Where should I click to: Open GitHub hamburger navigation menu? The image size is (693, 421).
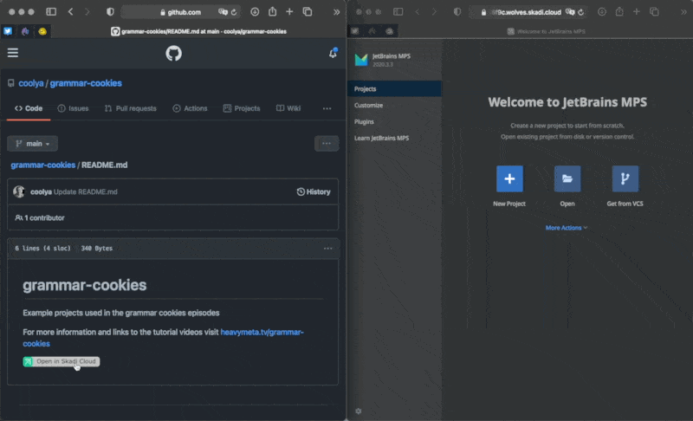point(13,53)
